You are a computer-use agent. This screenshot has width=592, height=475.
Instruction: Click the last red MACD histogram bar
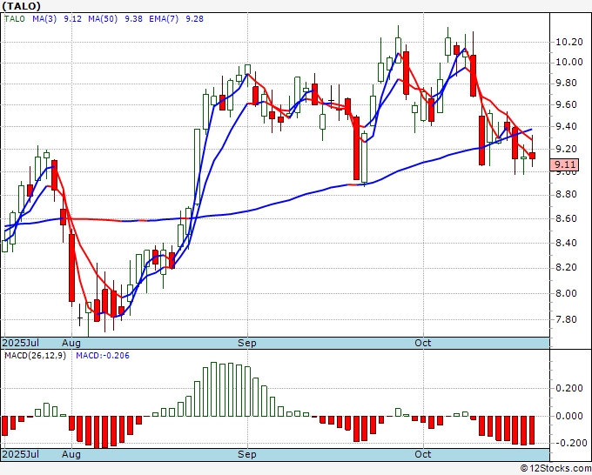coord(532,430)
